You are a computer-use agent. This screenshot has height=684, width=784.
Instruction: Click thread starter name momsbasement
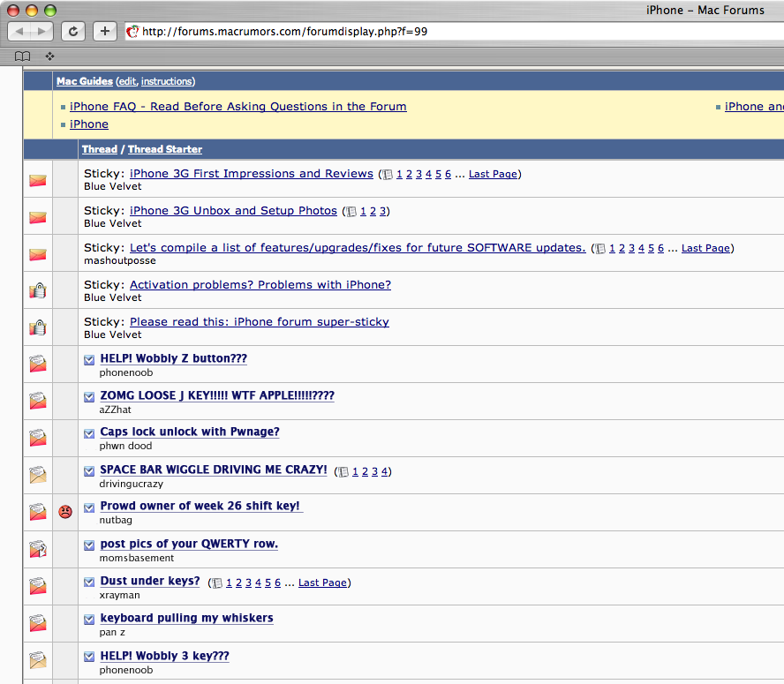(x=137, y=558)
